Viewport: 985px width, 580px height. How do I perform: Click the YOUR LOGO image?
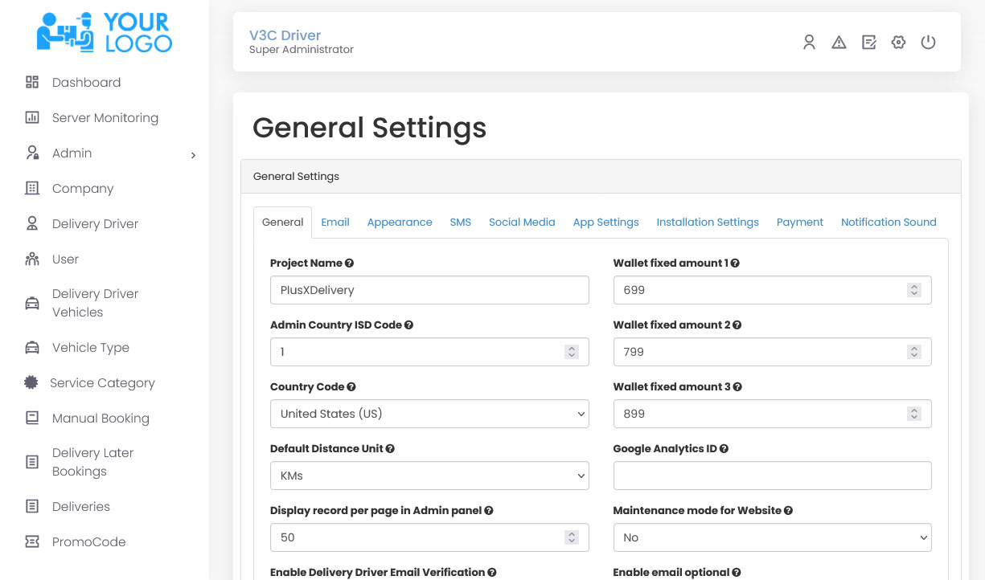click(x=105, y=33)
